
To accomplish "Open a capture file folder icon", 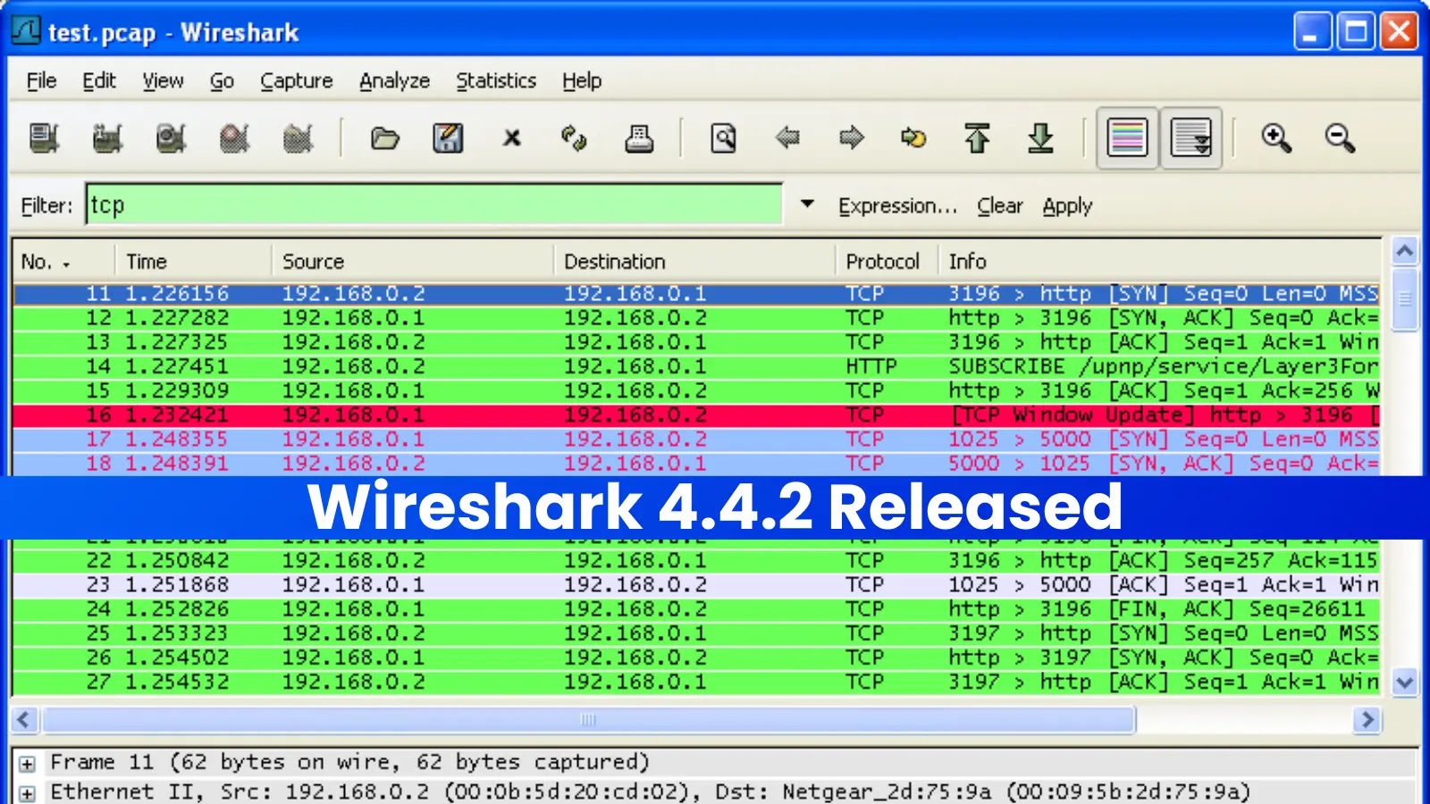I will pyautogui.click(x=384, y=138).
